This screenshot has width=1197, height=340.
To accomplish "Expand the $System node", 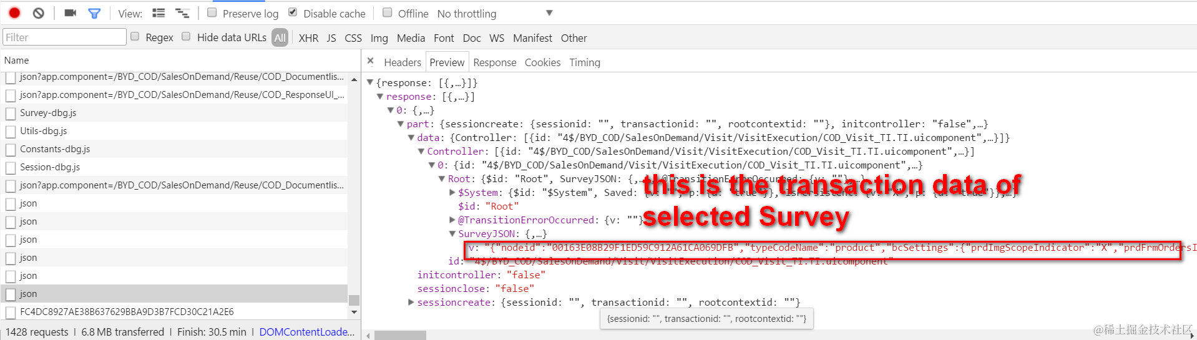I will tap(452, 193).
